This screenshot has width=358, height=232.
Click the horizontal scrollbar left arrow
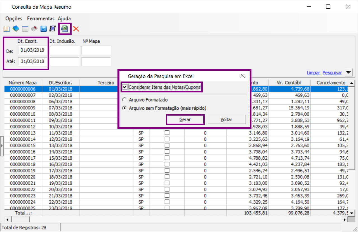point(7,219)
